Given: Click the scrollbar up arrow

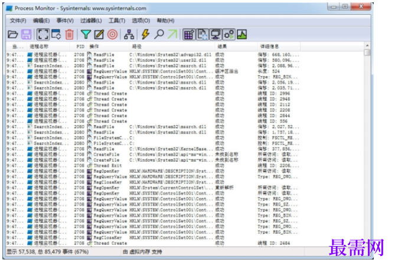Looking at the screenshot, I should (x=367, y=45).
